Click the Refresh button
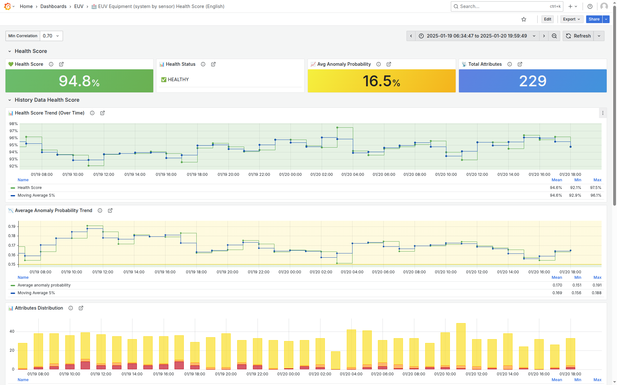617x385 pixels. pyautogui.click(x=578, y=36)
